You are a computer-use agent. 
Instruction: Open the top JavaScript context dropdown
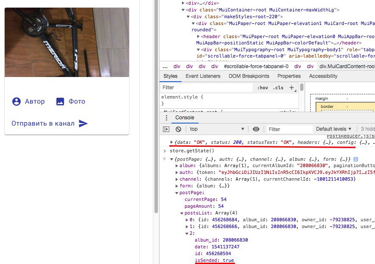pos(216,129)
